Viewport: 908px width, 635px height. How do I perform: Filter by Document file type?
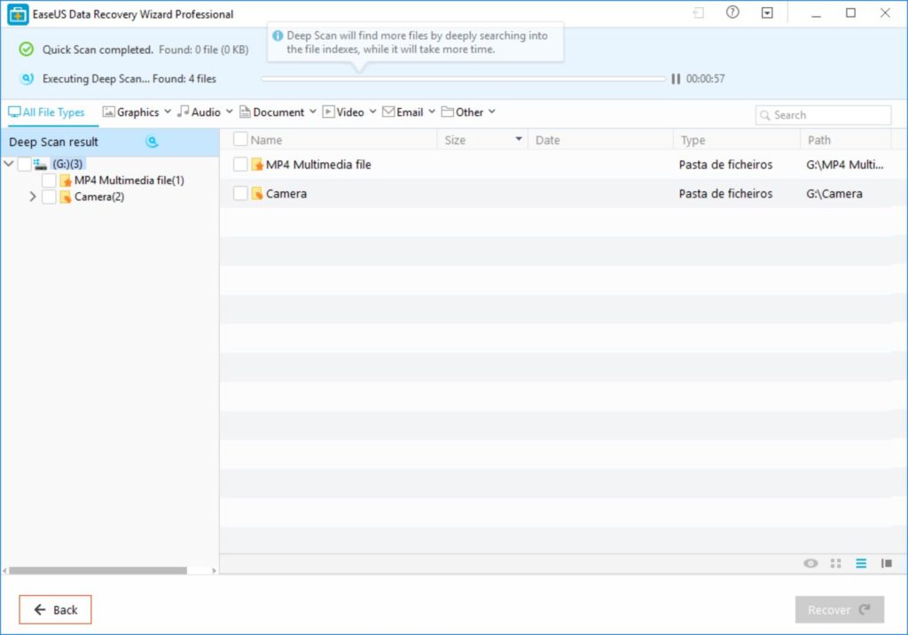point(272,112)
